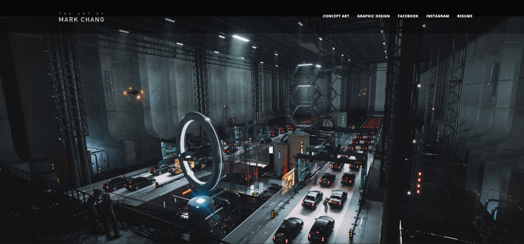The height and width of the screenshot is (244, 524).
Task: Visit the Facebook link in navigation
Action: [408, 16]
